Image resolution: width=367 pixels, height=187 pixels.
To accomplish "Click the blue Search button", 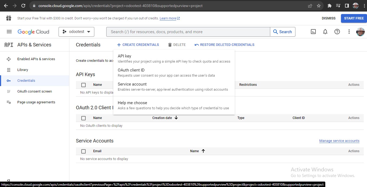I will 283,32.
